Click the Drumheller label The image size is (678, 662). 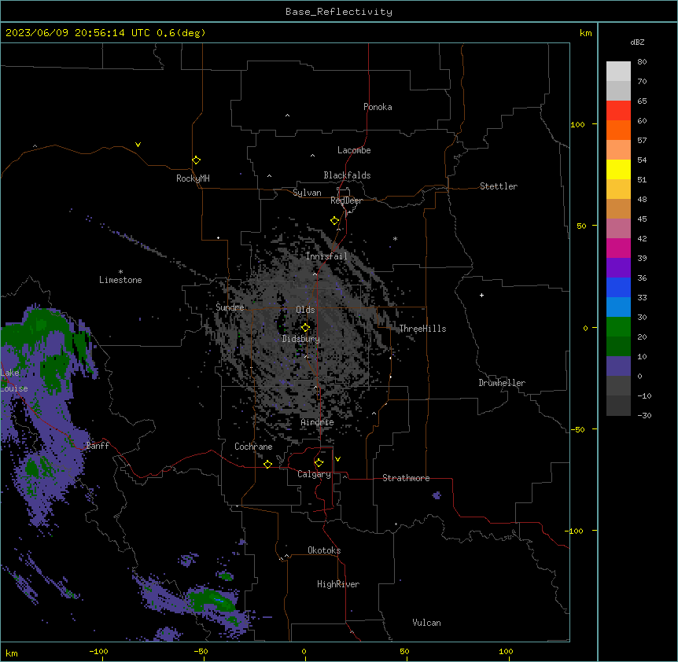[x=502, y=383]
